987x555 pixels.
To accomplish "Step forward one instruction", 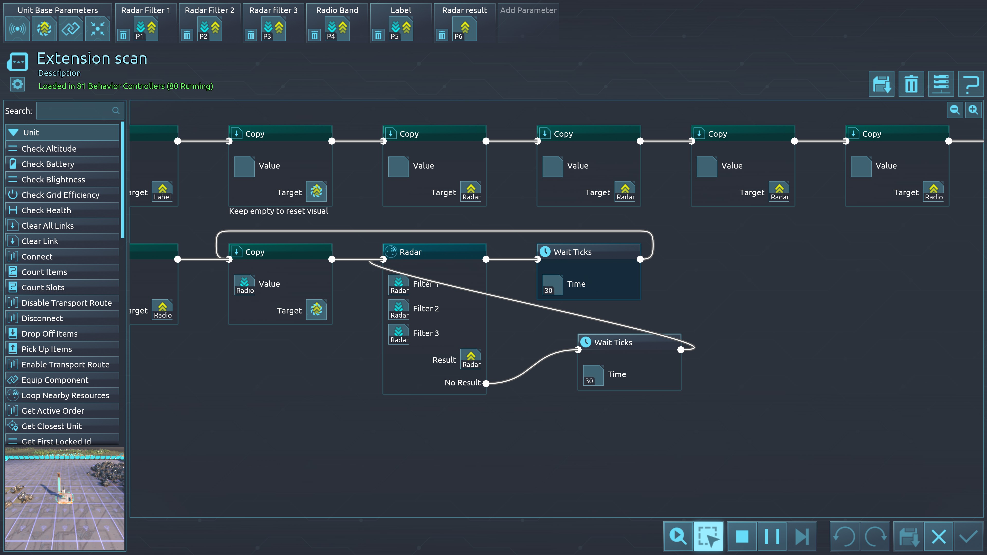I will [x=802, y=536].
